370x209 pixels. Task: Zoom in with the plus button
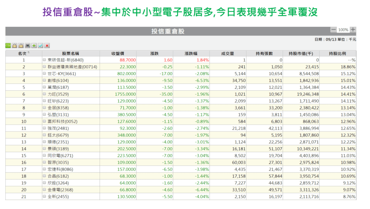coord(353,30)
